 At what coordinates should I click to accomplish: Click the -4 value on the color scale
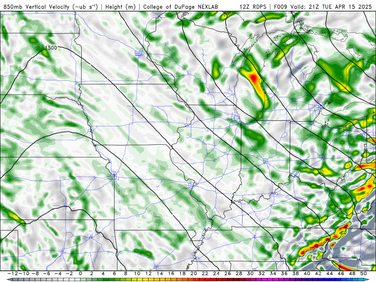tap(57, 274)
